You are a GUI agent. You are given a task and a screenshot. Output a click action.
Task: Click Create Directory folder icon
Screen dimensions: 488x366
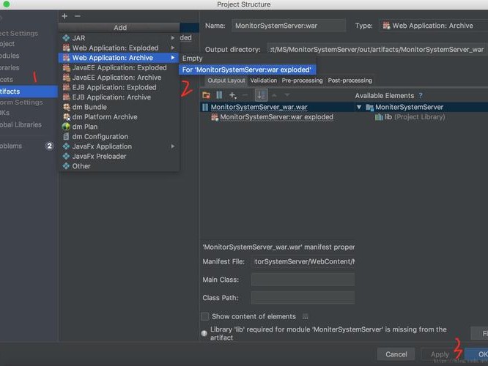[x=206, y=95]
